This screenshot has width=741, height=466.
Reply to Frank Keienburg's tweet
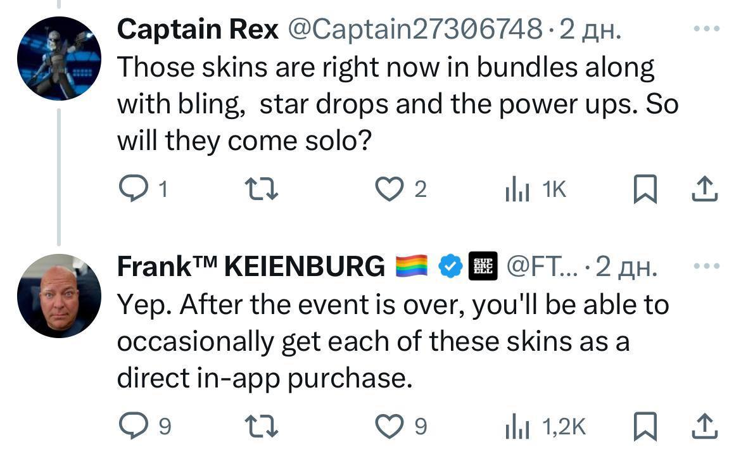coord(133,427)
